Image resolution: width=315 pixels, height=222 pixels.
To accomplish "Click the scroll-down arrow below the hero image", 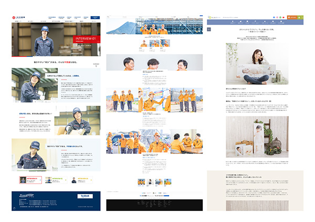I will (96, 65).
